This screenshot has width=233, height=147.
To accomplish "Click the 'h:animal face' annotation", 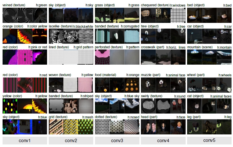I will (x=176, y=75).
